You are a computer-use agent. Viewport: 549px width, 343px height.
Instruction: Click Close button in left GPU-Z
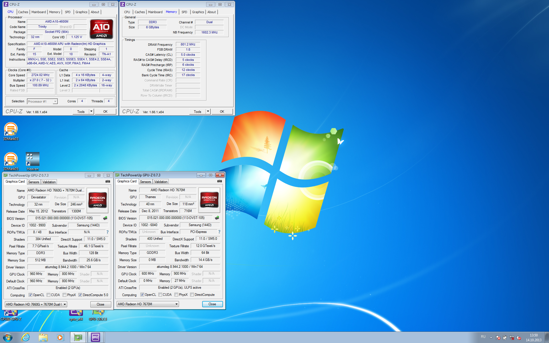click(x=100, y=304)
